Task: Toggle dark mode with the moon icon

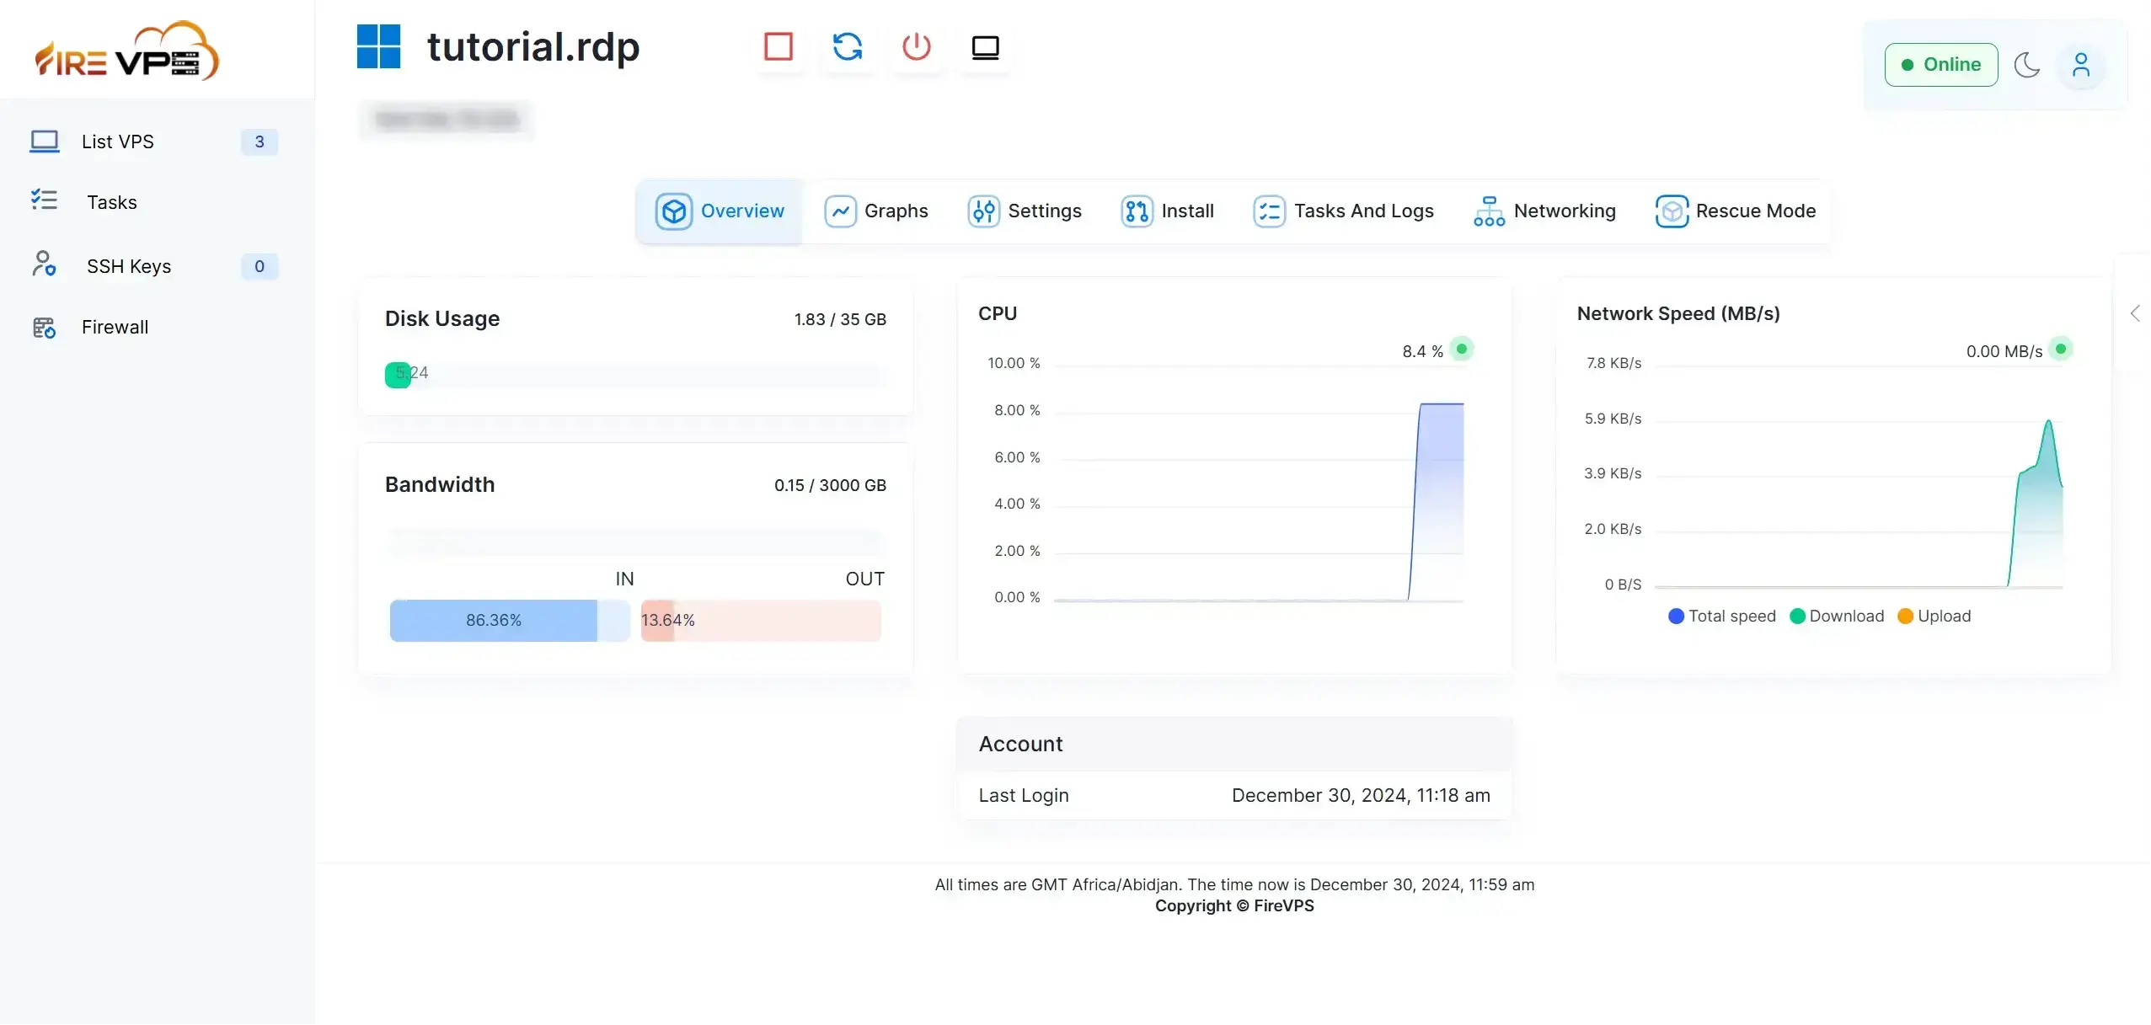Action: pyautogui.click(x=2027, y=65)
